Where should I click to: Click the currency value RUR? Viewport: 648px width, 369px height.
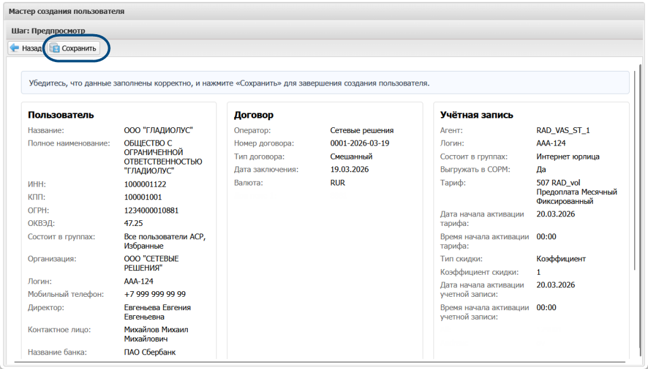click(x=337, y=182)
